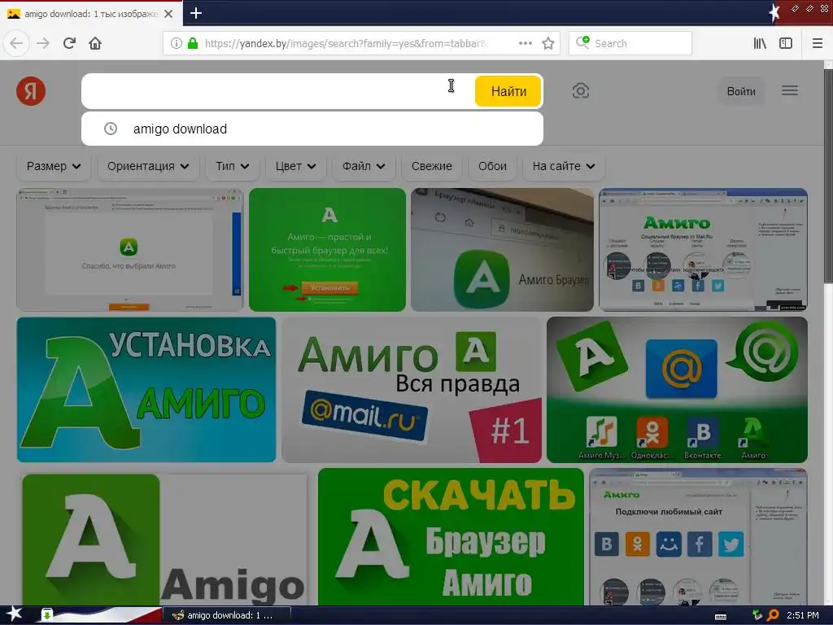Image resolution: width=833 pixels, height=625 pixels.
Task: Click the Войти login button
Action: (x=741, y=91)
